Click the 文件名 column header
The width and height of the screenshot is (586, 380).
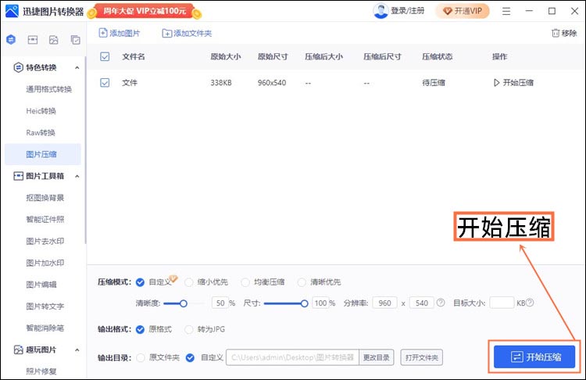point(134,56)
